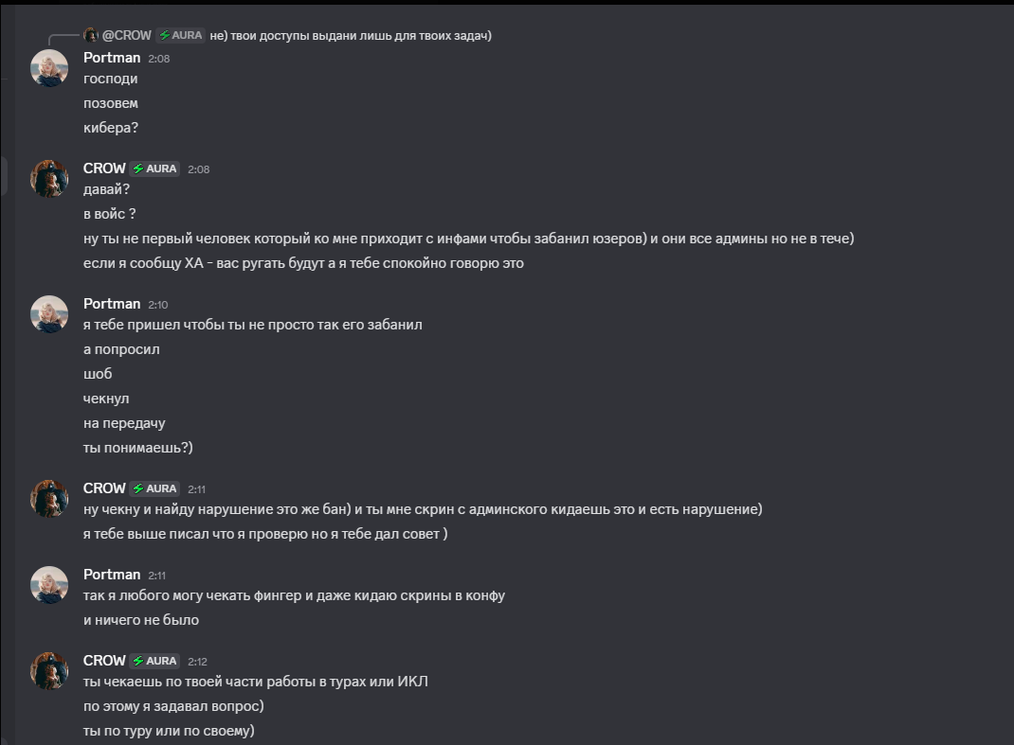Viewport: 1014px width, 745px height.
Task: Click Portman's avatar at 2:11 message
Action: click(49, 585)
